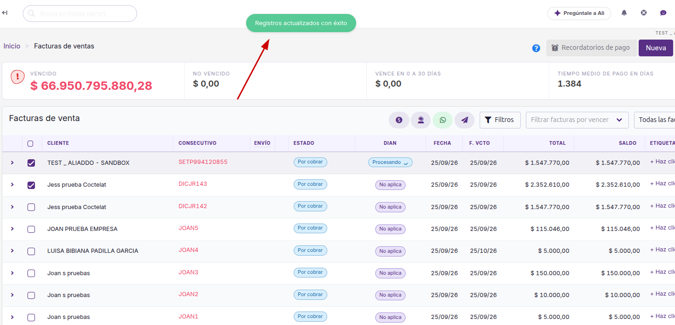Sort by CONSECUTIVO column header
The image size is (675, 325).
(x=197, y=143)
